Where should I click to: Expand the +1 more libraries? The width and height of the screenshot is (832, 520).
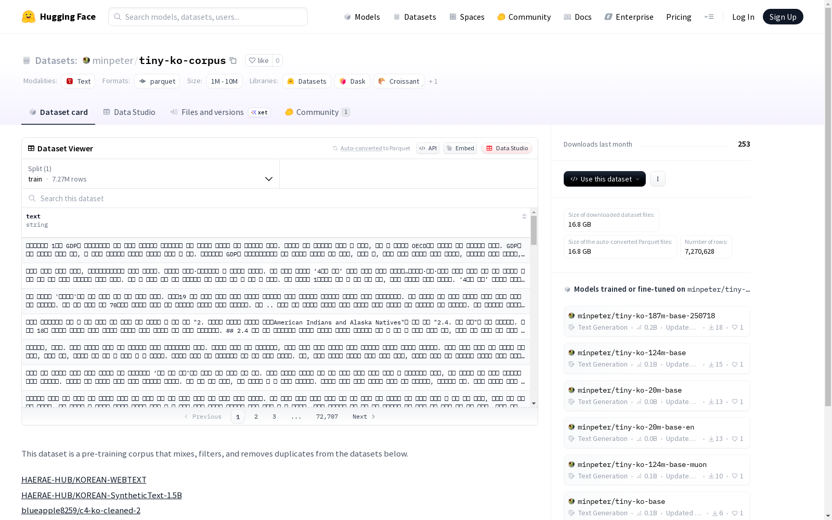click(x=433, y=81)
